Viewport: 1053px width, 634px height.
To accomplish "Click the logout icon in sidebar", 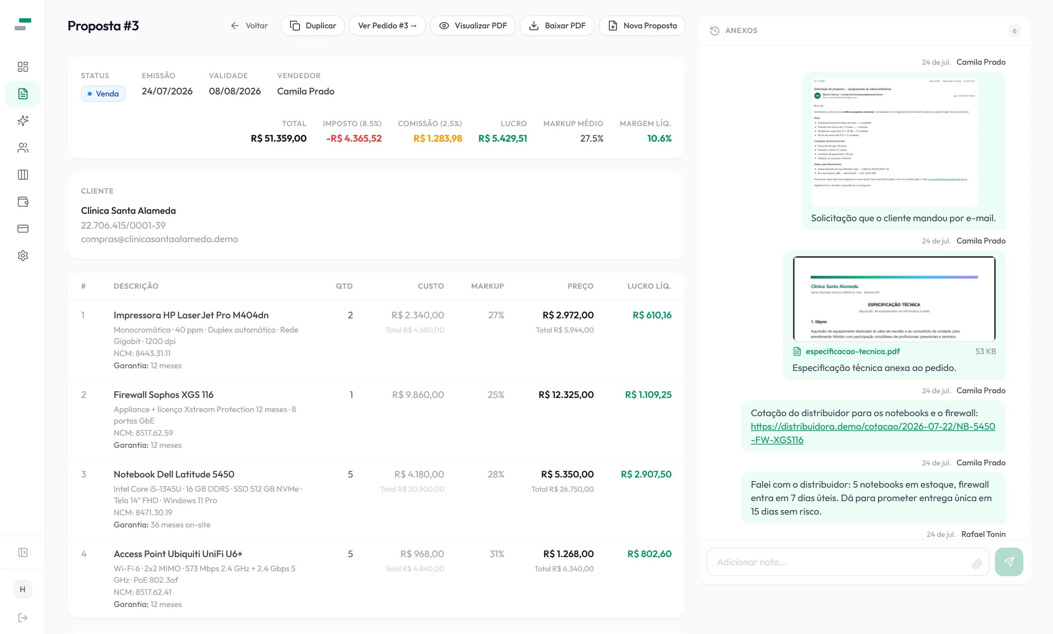I will 23,618.
